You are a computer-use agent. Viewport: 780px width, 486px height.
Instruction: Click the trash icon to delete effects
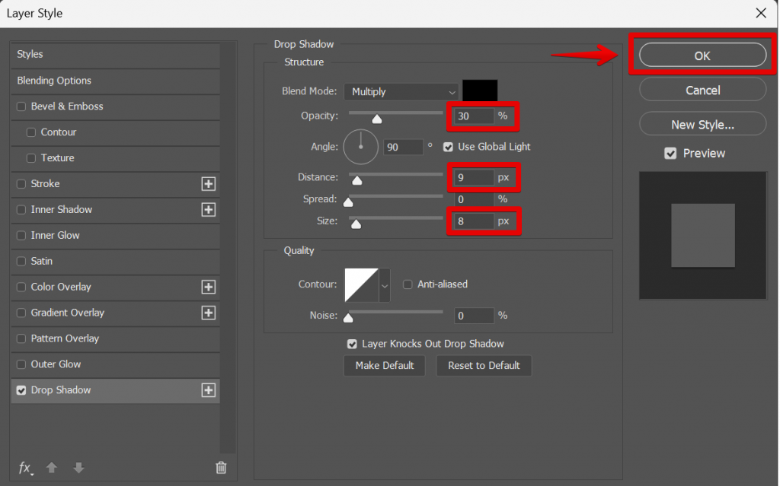[221, 468]
